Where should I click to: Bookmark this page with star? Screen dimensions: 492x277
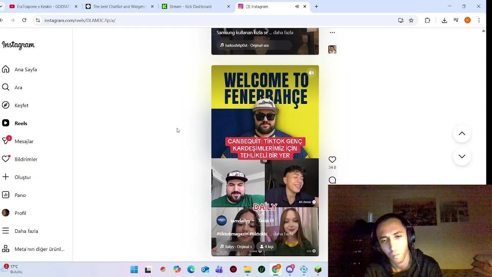411,20
